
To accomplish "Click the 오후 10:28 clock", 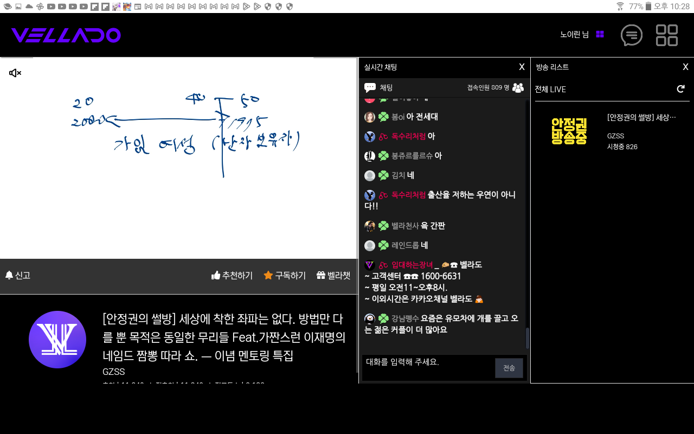I will [671, 7].
